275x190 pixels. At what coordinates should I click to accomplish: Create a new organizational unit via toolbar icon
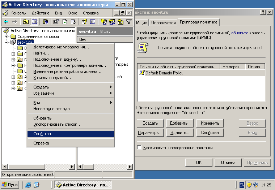120,22
